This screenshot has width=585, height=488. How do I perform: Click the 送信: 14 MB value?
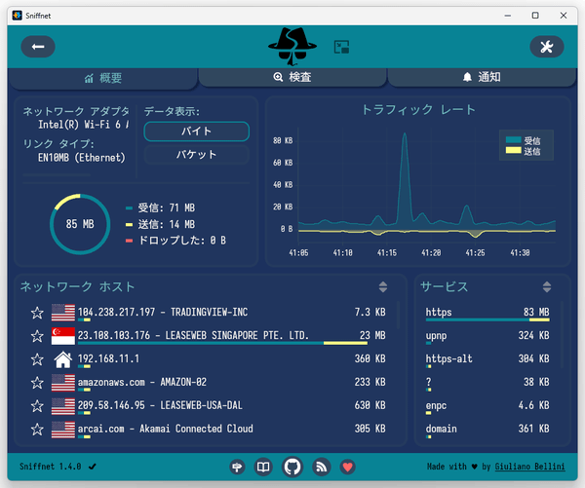click(x=166, y=224)
